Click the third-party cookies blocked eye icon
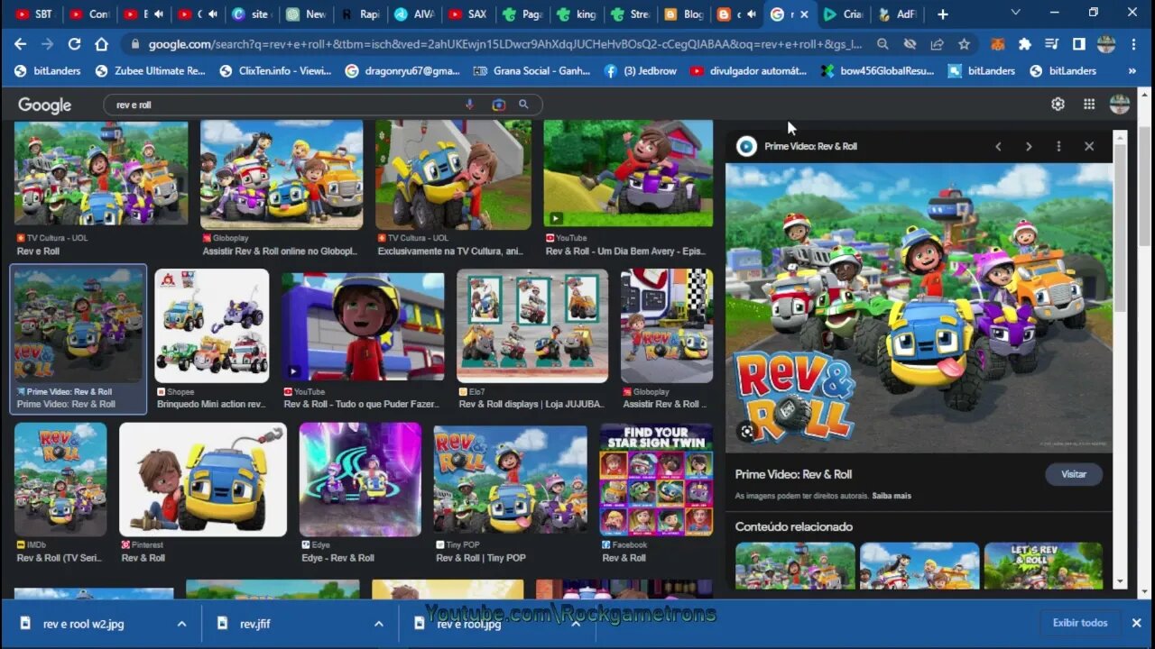Viewport: 1155px width, 649px height. point(910,43)
